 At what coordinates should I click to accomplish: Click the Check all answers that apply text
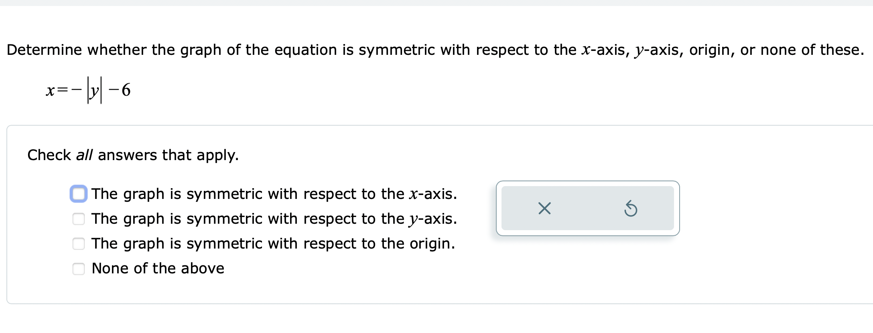pyautogui.click(x=133, y=155)
